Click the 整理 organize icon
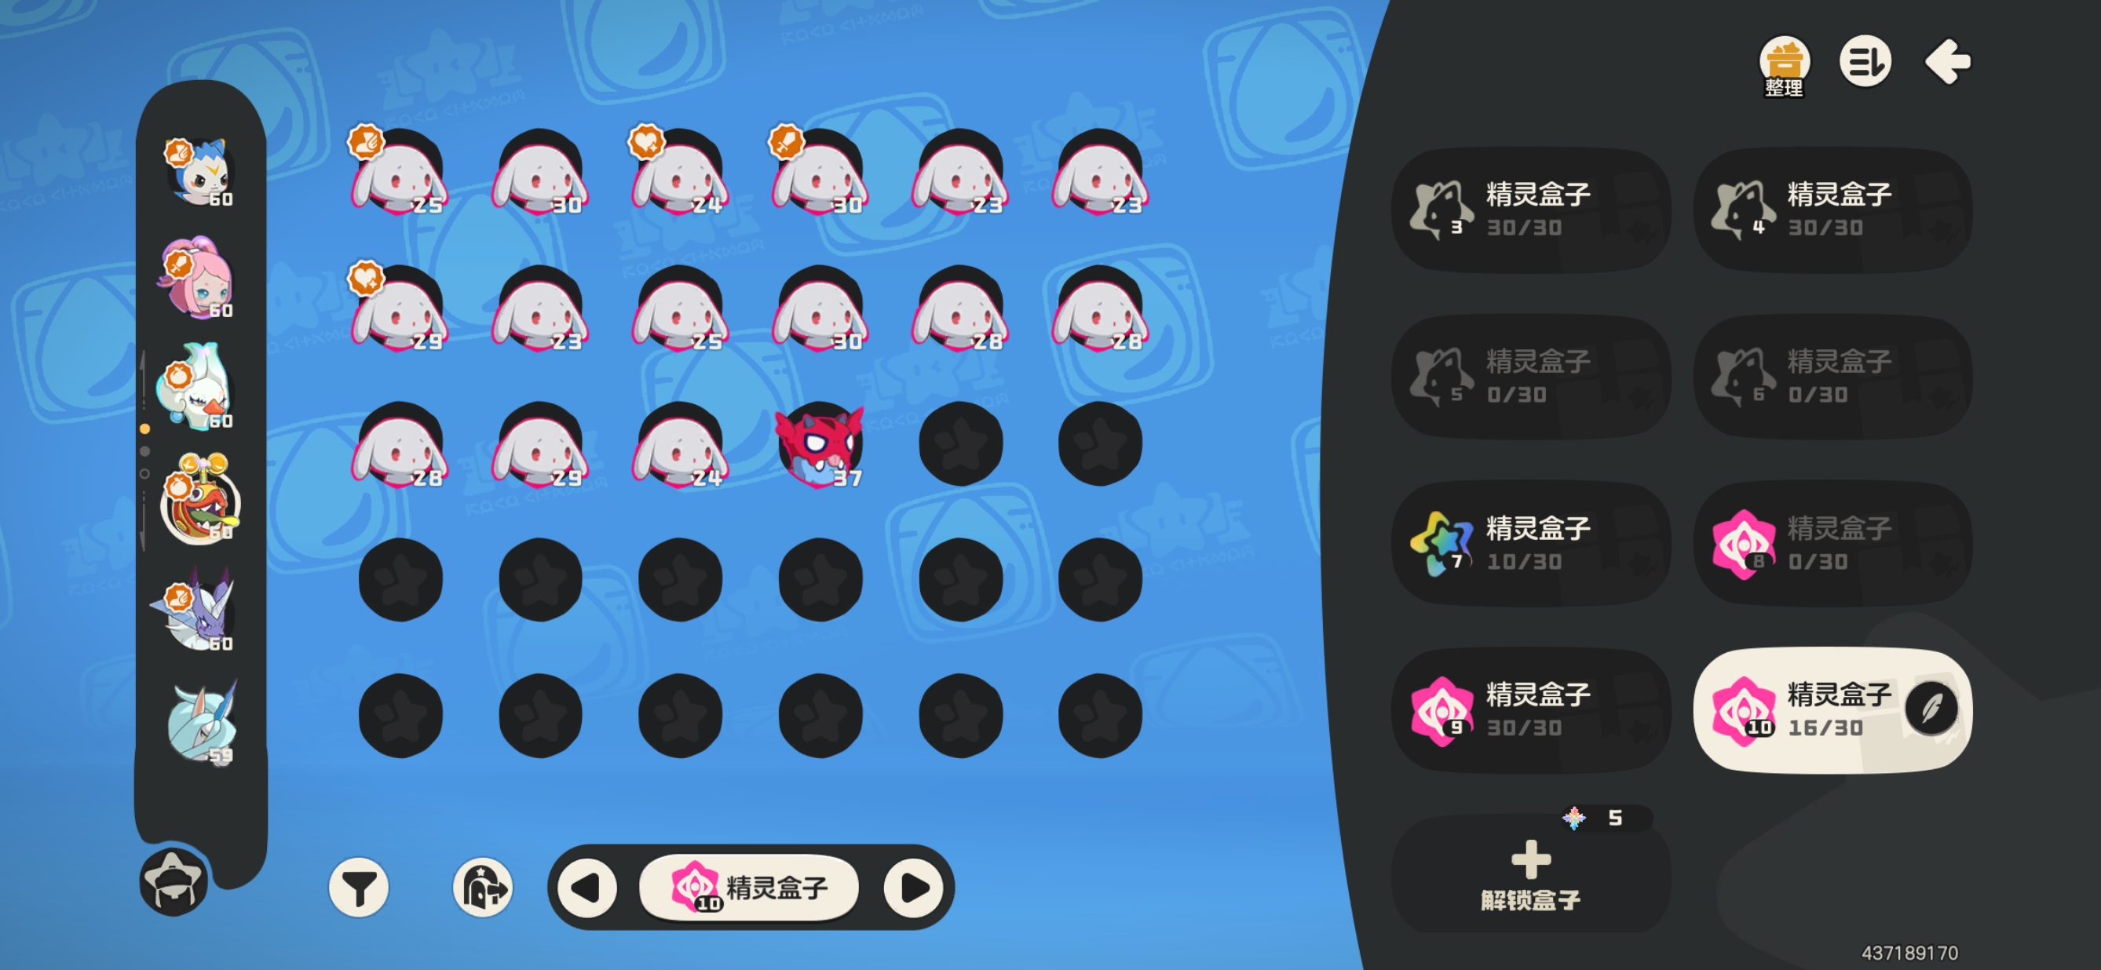The image size is (2101, 970). [x=1784, y=65]
